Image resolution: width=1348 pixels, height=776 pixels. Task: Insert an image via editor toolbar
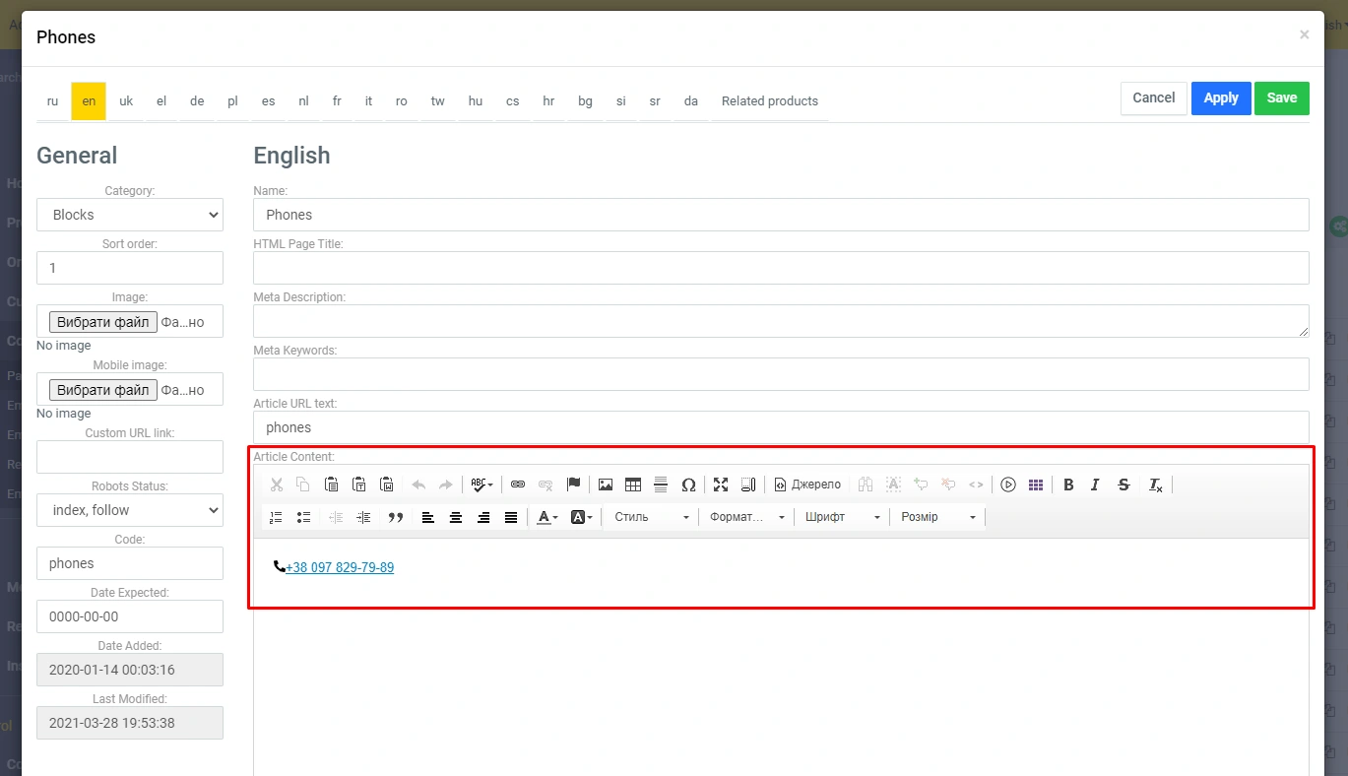point(606,485)
